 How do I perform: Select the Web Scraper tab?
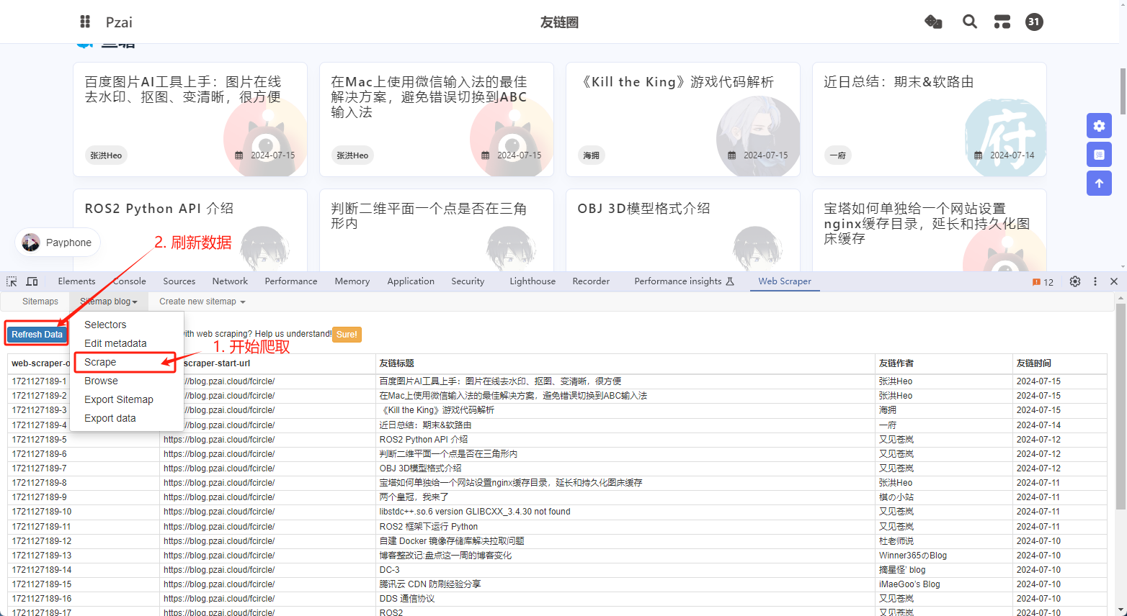point(785,281)
